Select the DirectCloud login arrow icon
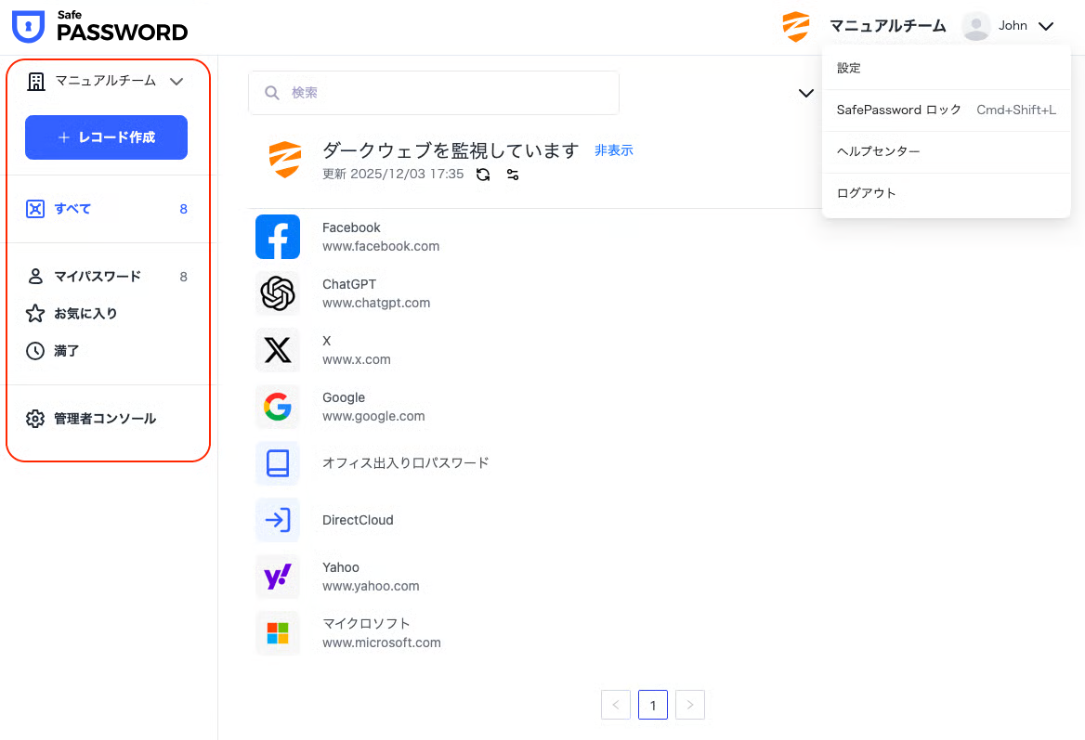The width and height of the screenshot is (1085, 740). [278, 520]
